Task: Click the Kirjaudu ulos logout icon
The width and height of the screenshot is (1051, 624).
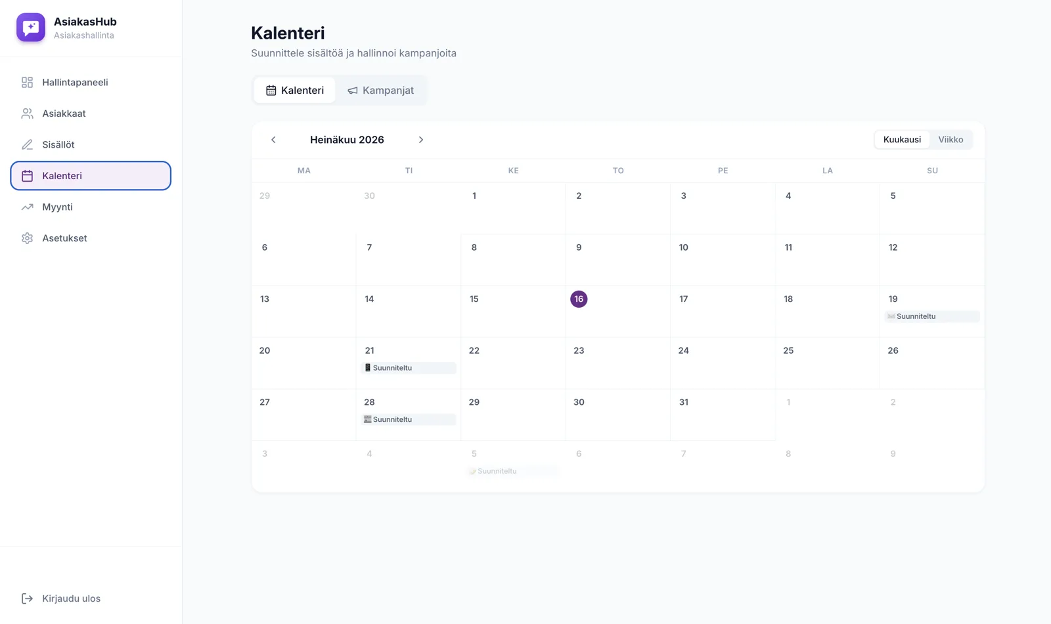Action: (x=27, y=598)
